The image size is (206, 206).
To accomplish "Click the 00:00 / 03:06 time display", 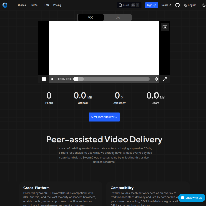I will (x=65, y=79).
